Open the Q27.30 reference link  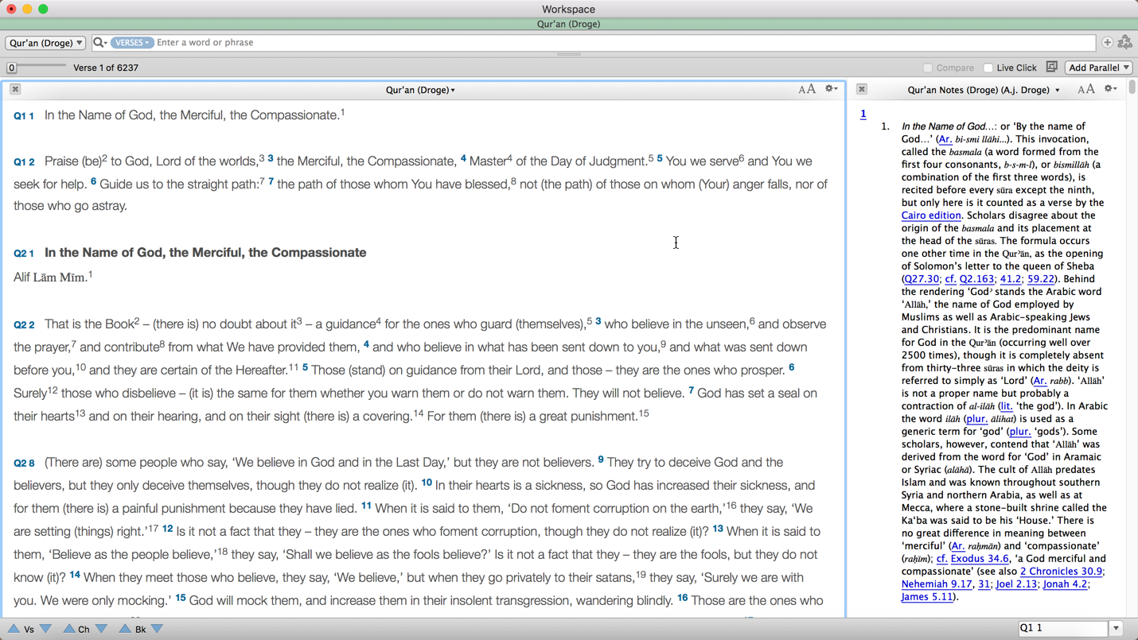click(922, 279)
